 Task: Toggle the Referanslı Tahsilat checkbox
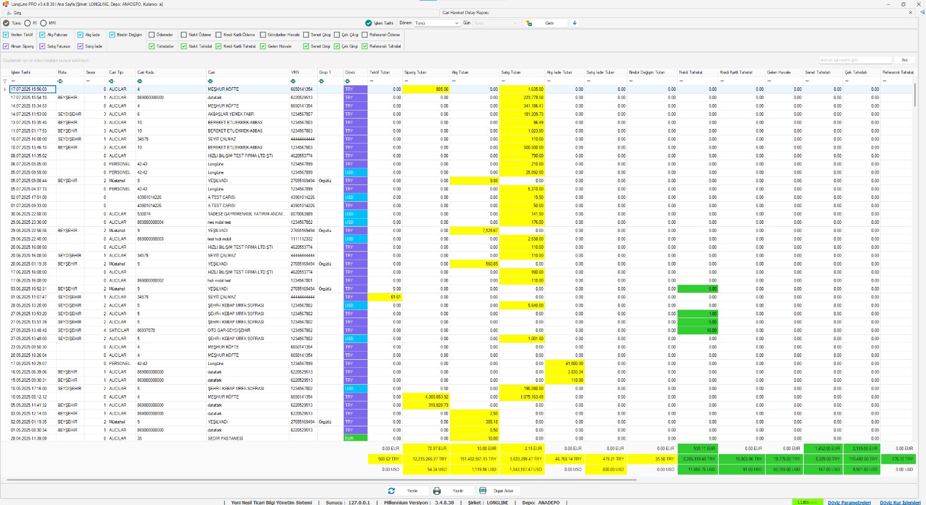point(365,46)
